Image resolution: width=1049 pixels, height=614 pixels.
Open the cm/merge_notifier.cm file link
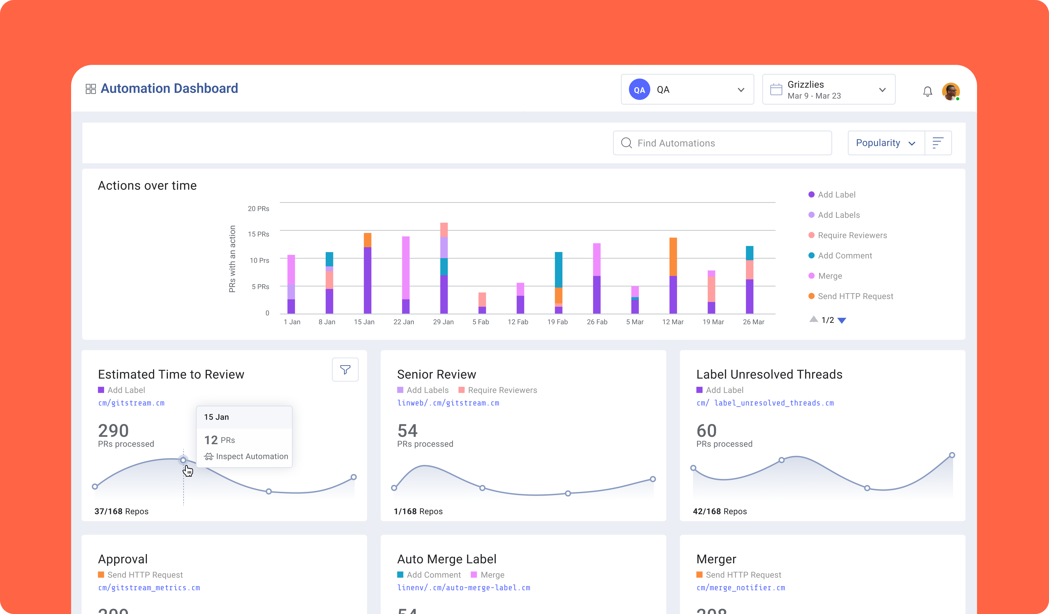coord(741,587)
